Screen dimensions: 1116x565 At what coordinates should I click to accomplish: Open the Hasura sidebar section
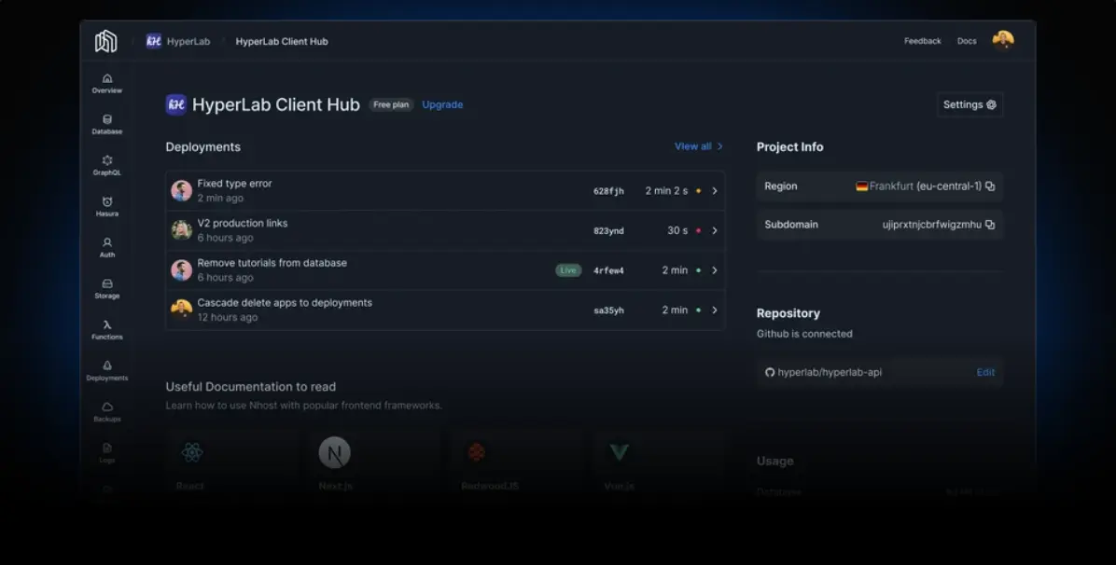click(106, 206)
